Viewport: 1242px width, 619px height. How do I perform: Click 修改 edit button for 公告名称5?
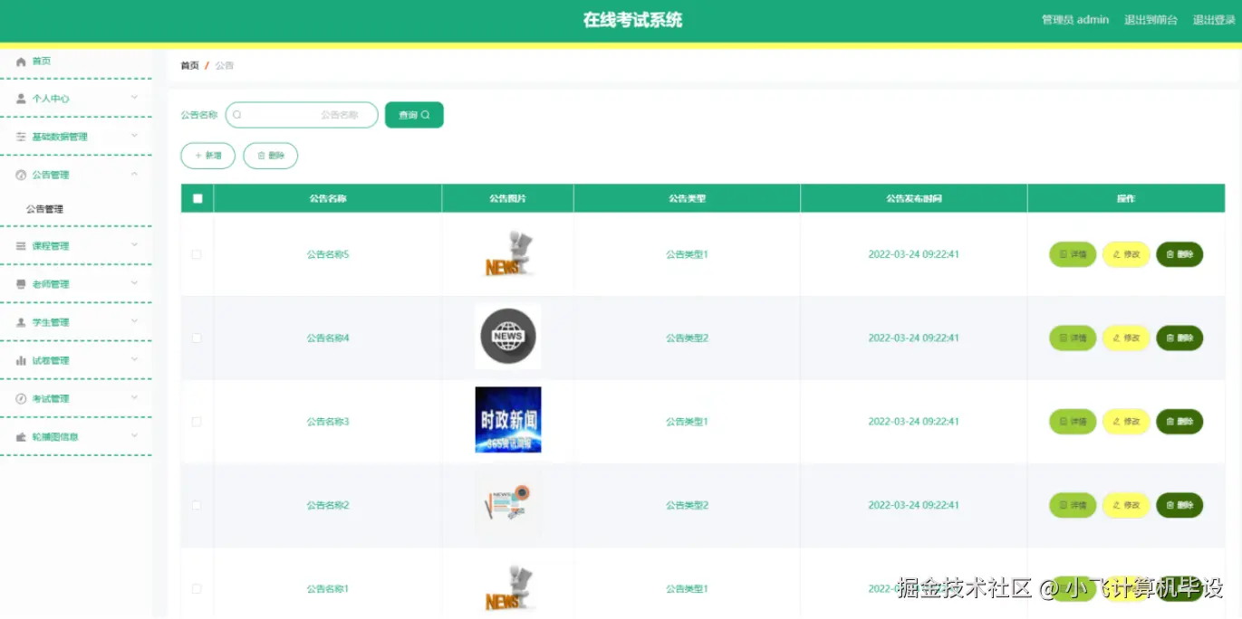tap(1126, 254)
